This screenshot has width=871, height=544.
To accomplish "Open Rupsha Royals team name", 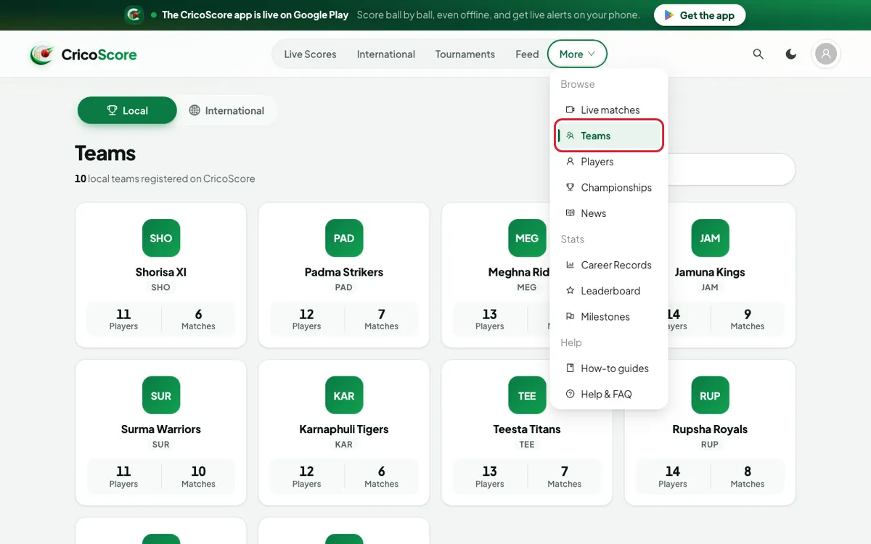I will (x=710, y=429).
